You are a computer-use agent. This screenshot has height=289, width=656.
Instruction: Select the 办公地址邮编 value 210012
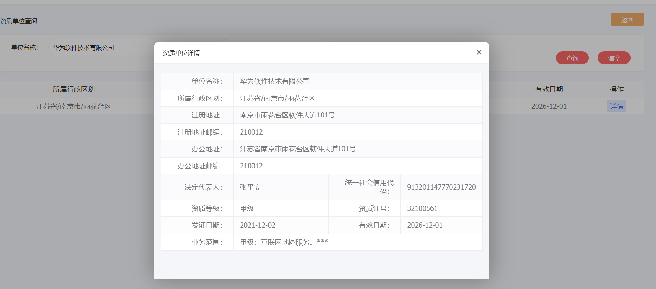(251, 166)
